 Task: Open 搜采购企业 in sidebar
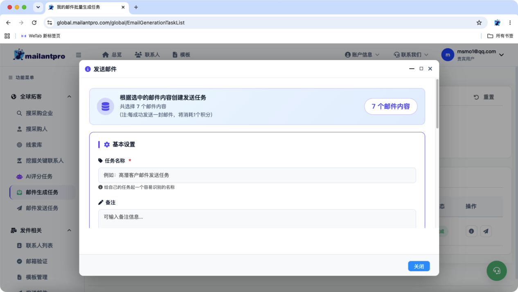coord(39,113)
